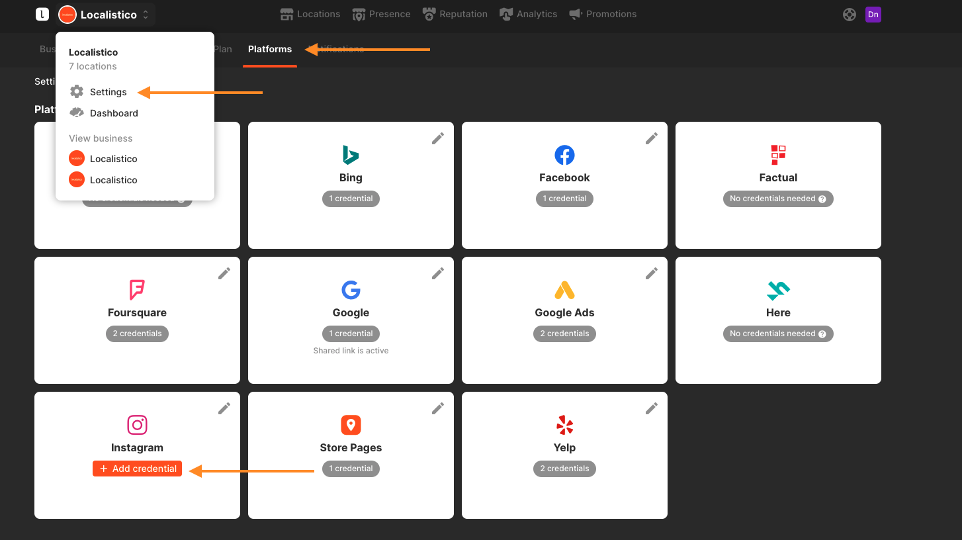This screenshot has width=962, height=540.
Task: Click the Google Ads logo
Action: (x=564, y=290)
